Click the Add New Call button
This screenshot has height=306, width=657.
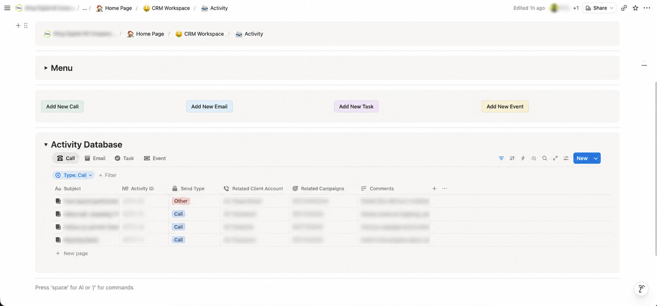(x=62, y=106)
